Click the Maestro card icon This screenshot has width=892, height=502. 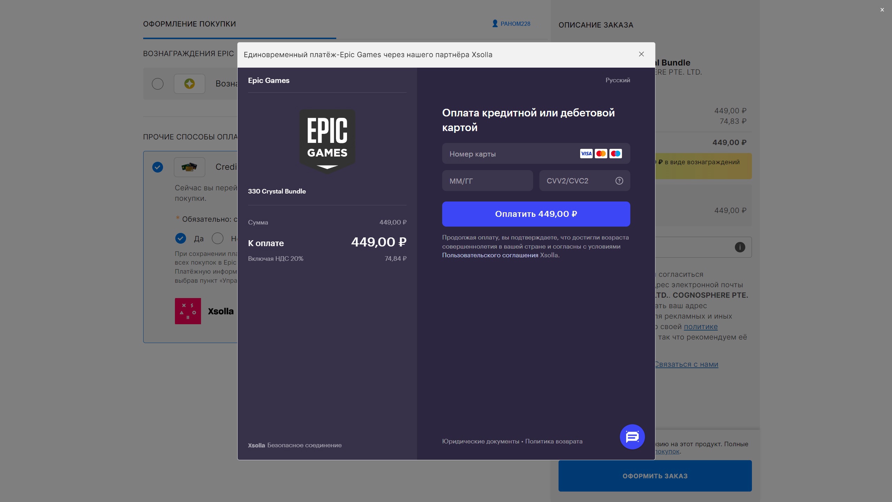click(616, 153)
